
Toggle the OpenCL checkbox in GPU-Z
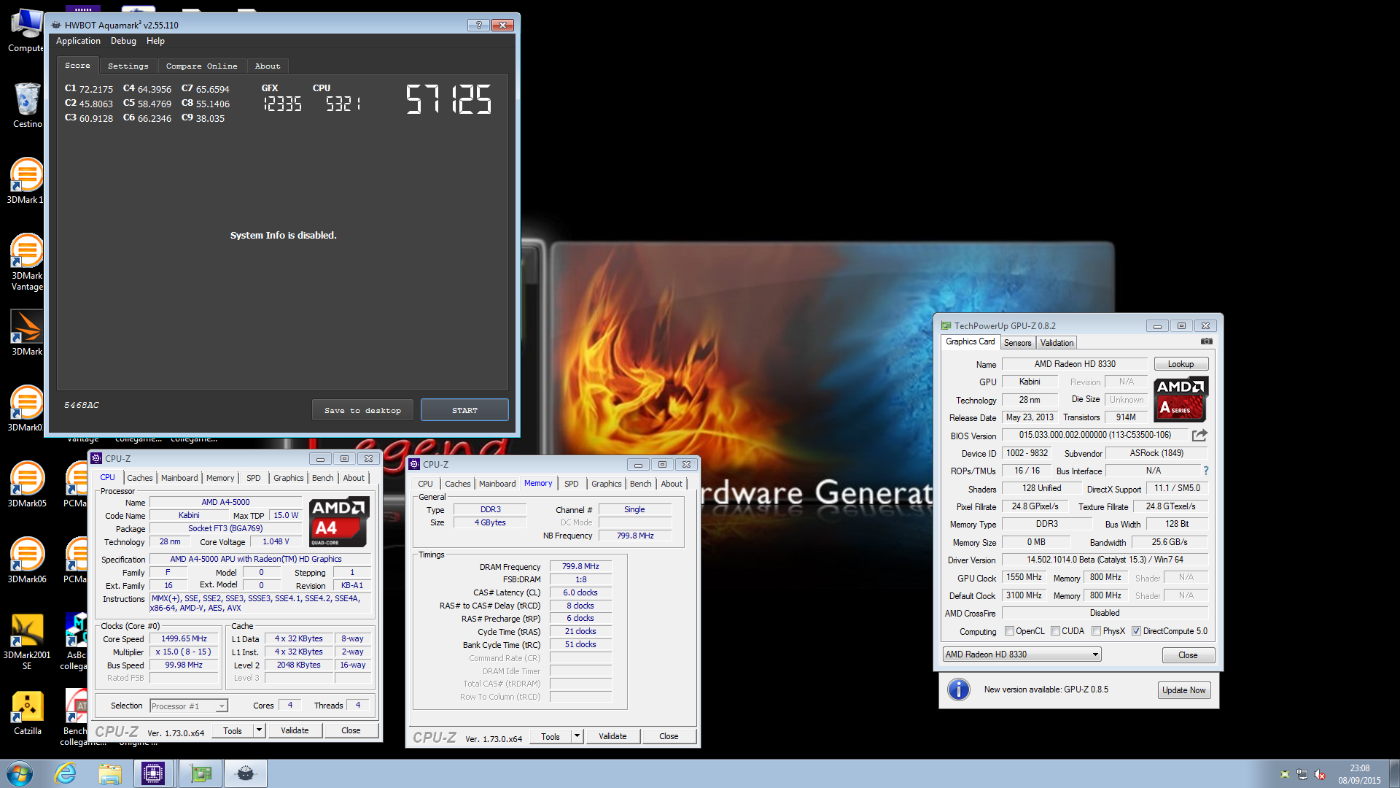coord(1009,631)
